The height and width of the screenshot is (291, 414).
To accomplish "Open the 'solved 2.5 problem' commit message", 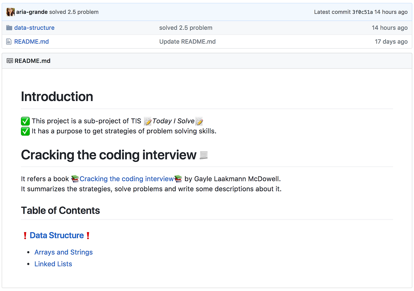I will [186, 28].
